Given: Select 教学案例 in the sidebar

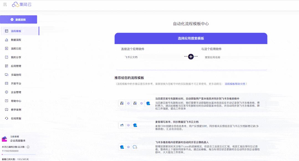Looking at the screenshot, I should 16,110.
